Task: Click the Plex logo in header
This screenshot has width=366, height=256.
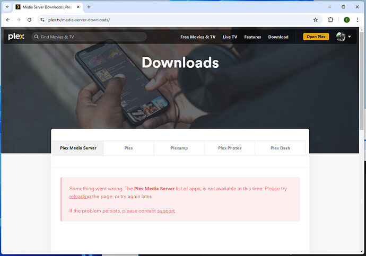Action: [x=16, y=37]
